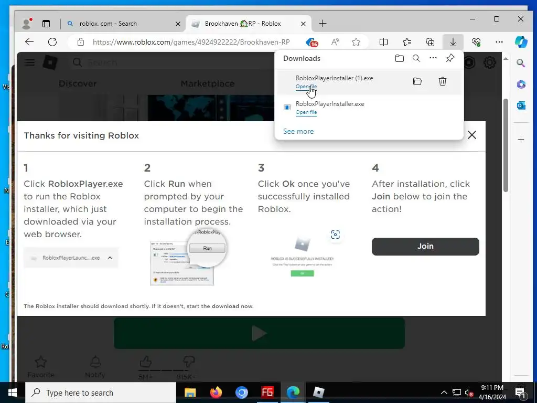Open Roblox settings gear icon
The width and height of the screenshot is (537, 403).
tap(490, 62)
